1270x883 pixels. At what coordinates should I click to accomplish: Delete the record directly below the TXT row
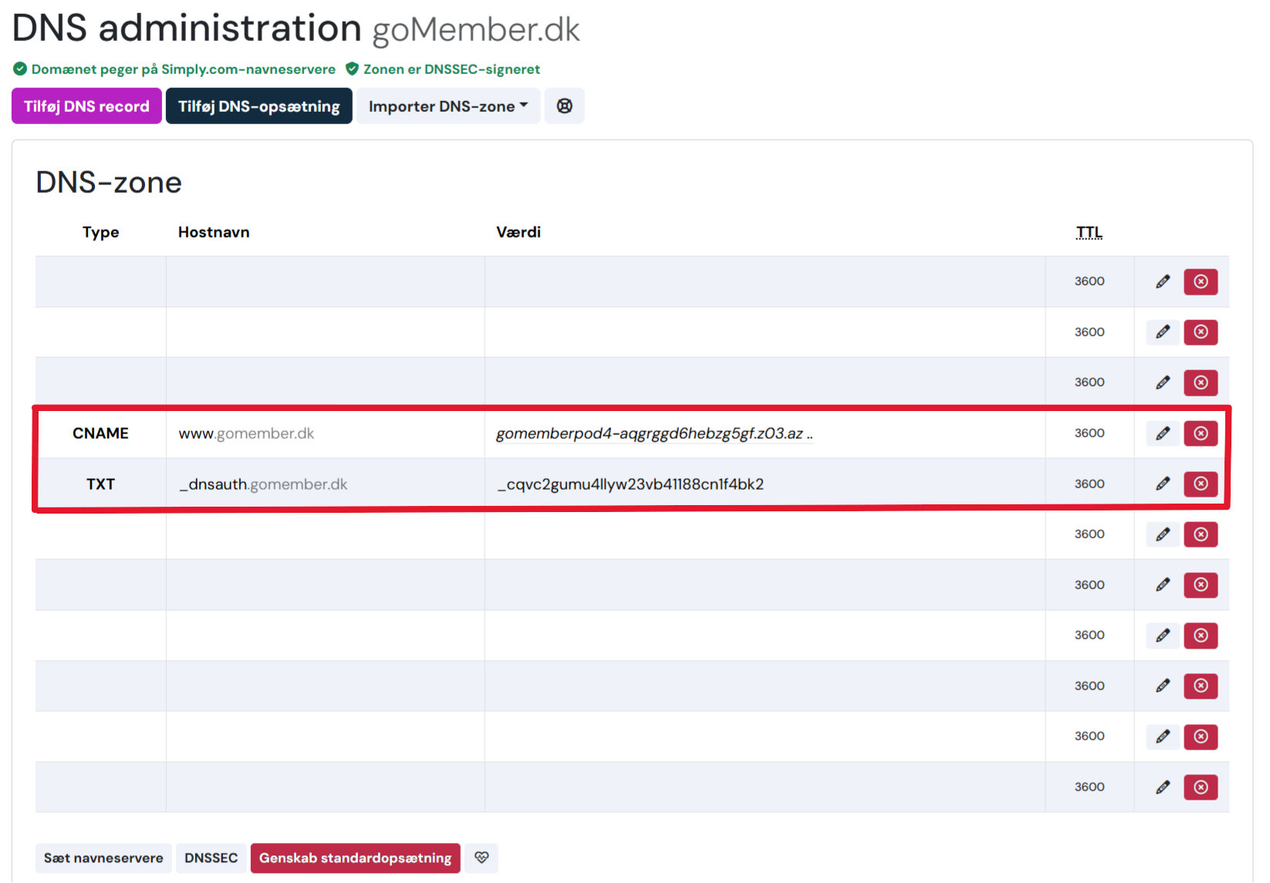(x=1201, y=534)
